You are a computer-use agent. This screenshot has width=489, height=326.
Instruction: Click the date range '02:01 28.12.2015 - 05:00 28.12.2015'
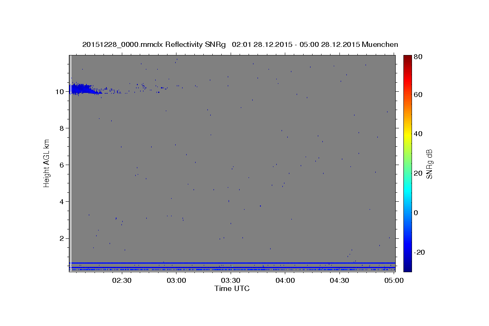coord(295,44)
